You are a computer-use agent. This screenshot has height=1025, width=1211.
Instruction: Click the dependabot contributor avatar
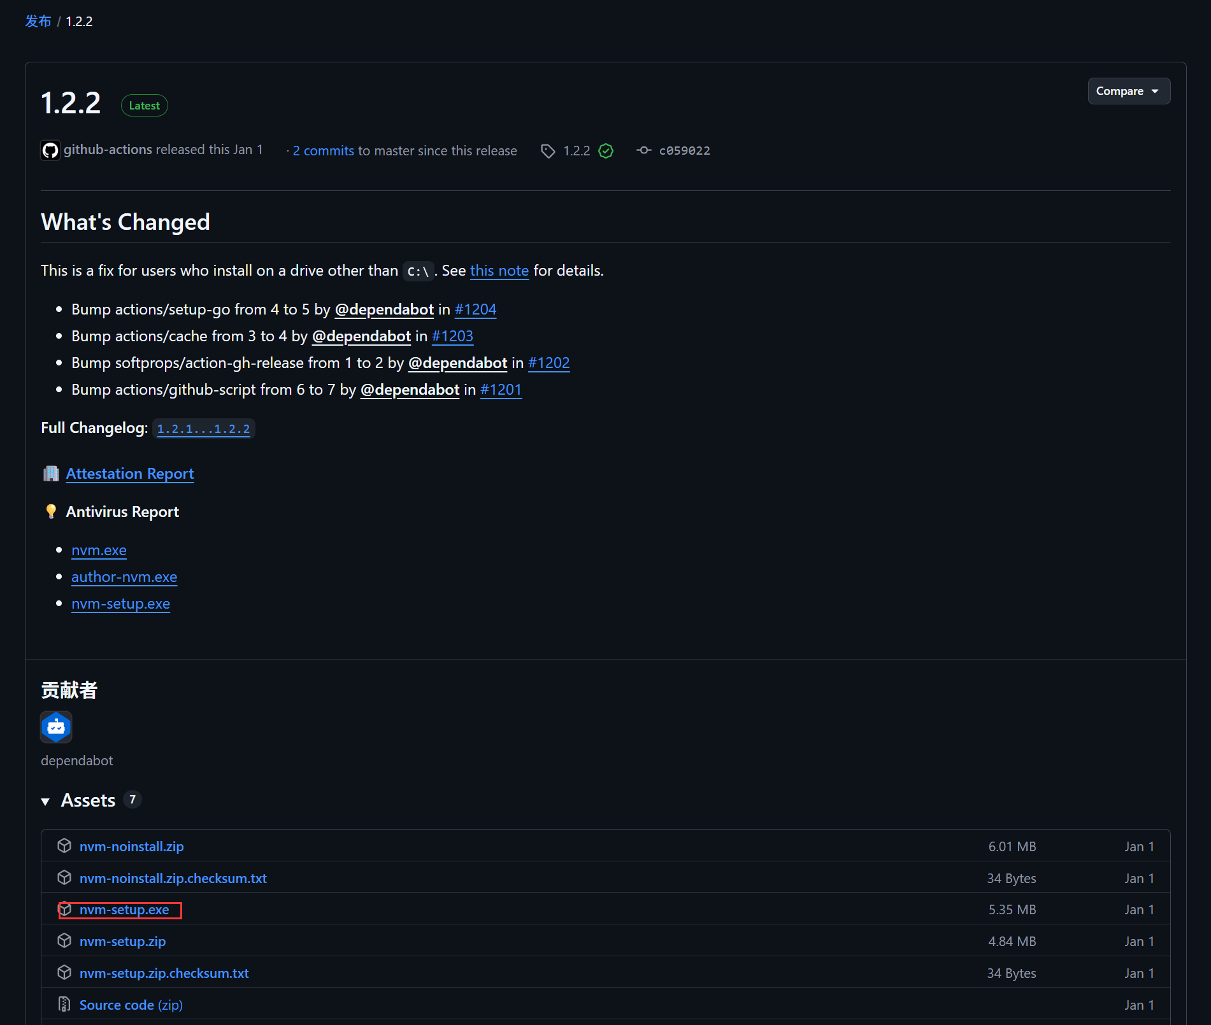(x=56, y=727)
